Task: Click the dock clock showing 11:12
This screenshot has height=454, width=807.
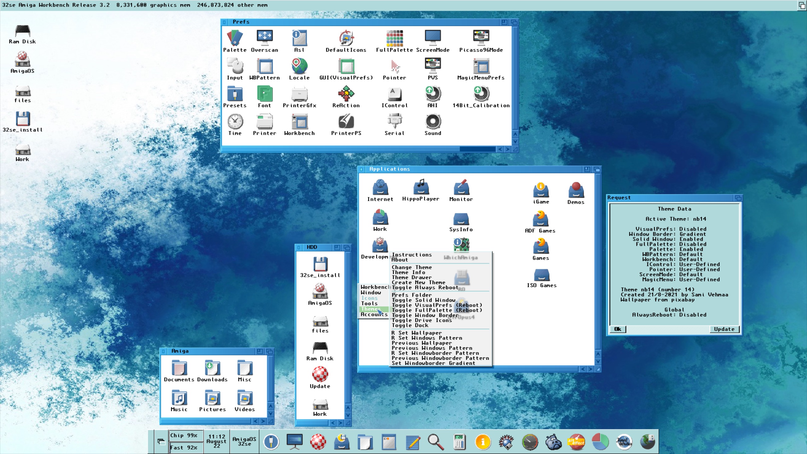Action: (x=217, y=441)
